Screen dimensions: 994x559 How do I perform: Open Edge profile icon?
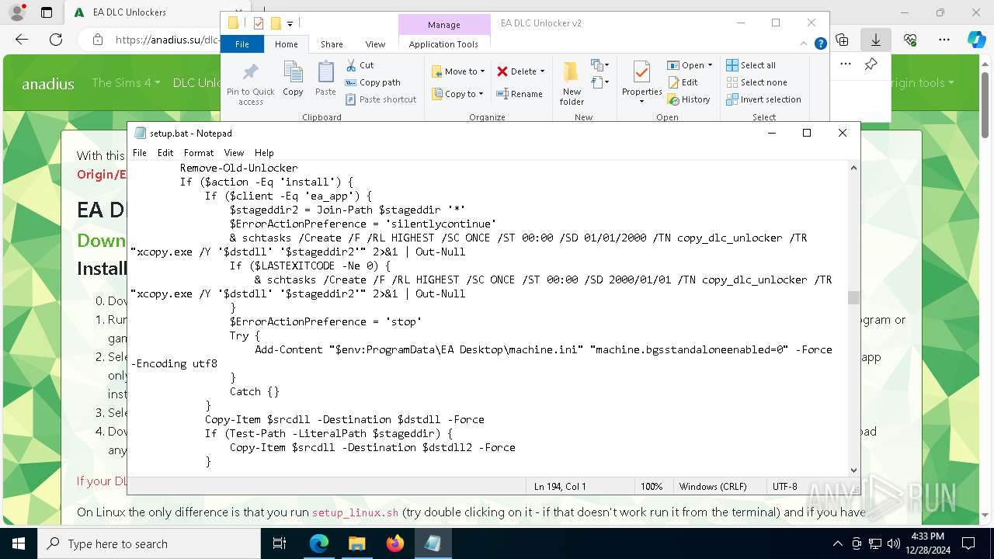[x=17, y=12]
